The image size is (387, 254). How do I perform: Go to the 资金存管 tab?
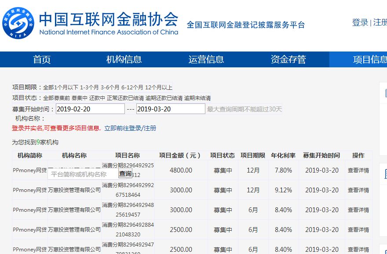(x=288, y=59)
